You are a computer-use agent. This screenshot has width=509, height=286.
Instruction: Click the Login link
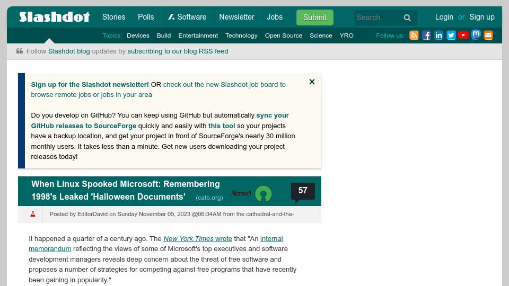[444, 17]
